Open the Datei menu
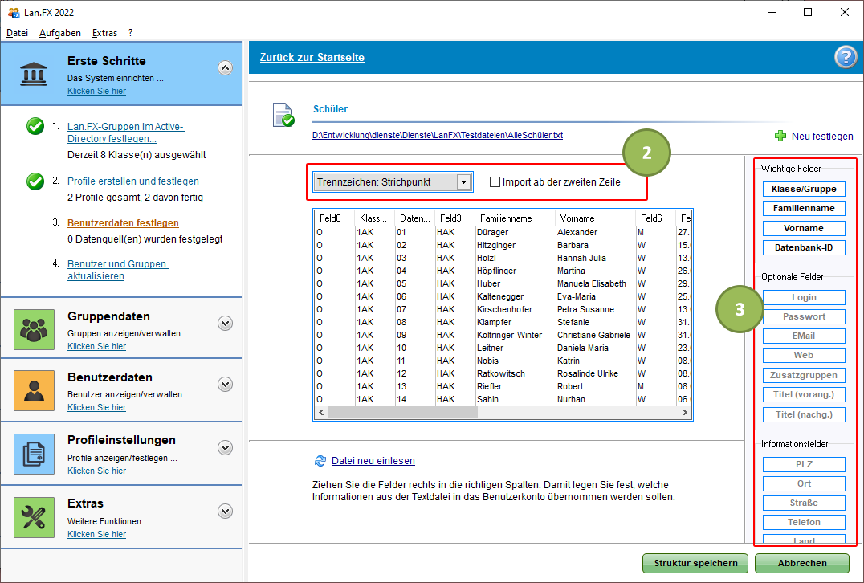Viewport: 864px width, 583px height. coord(17,33)
